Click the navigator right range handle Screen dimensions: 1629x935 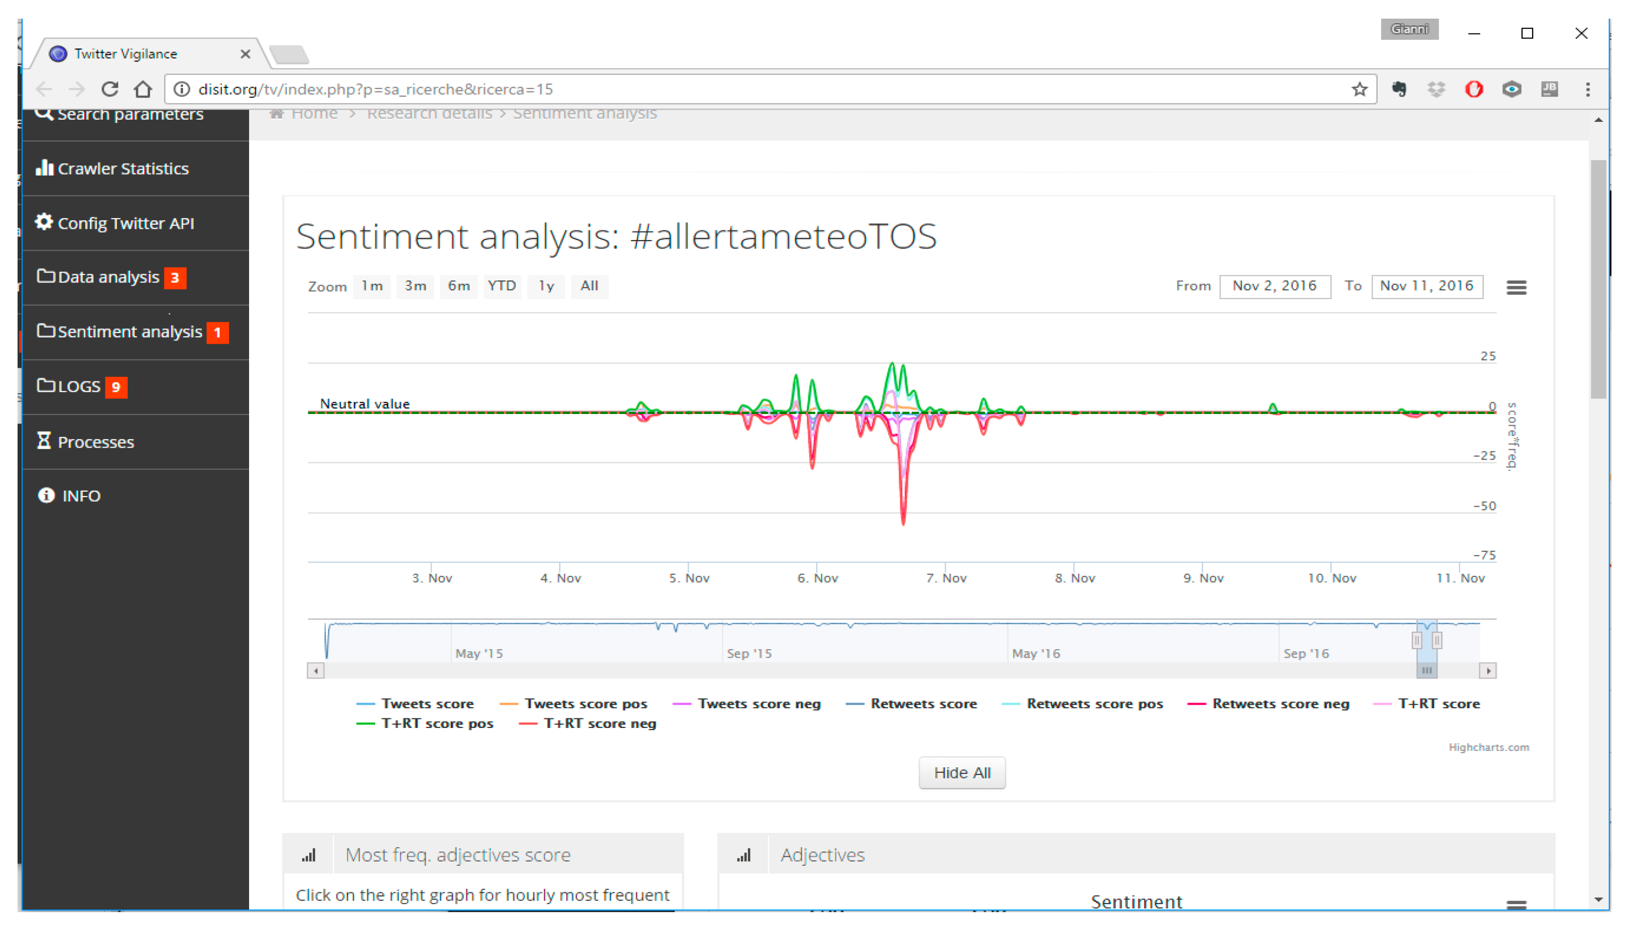coord(1436,640)
